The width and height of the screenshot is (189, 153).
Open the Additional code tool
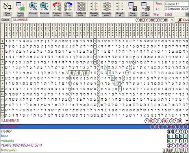[81, 6]
